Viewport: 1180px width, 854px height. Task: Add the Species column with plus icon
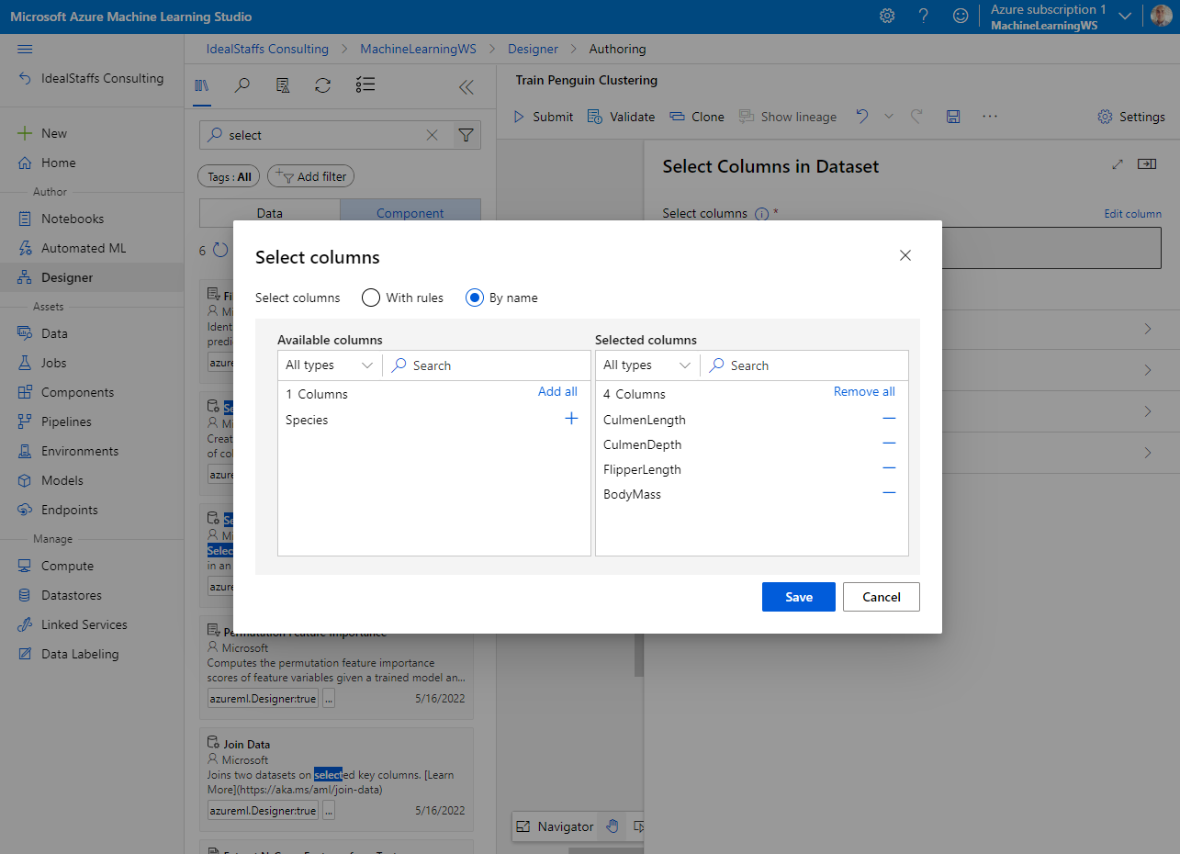(571, 419)
